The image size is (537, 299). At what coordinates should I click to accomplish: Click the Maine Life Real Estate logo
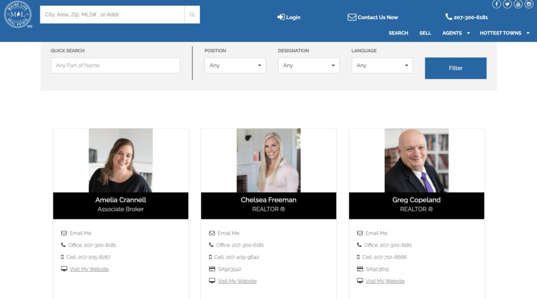(x=18, y=15)
